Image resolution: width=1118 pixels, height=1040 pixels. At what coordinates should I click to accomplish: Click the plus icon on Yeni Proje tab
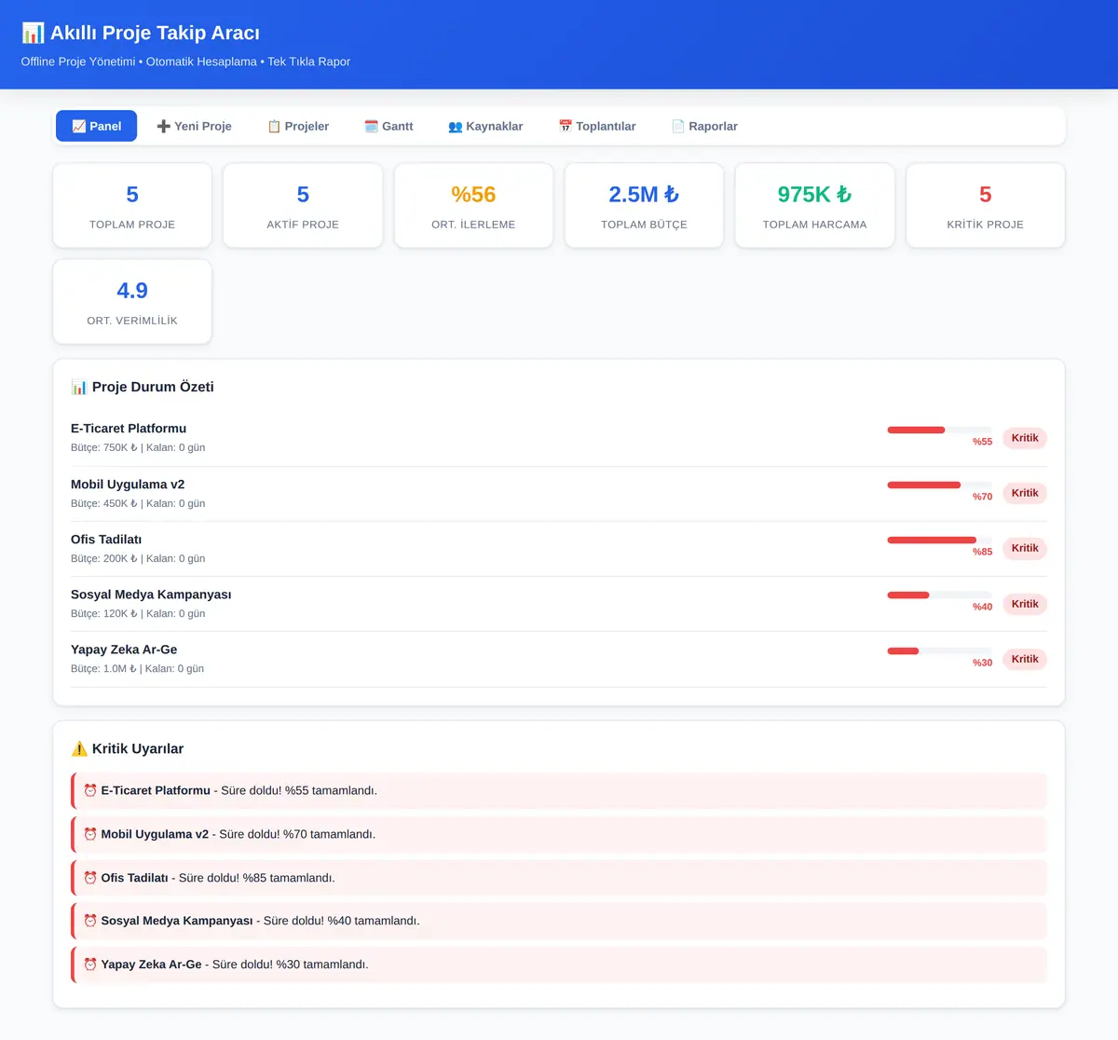(x=163, y=127)
